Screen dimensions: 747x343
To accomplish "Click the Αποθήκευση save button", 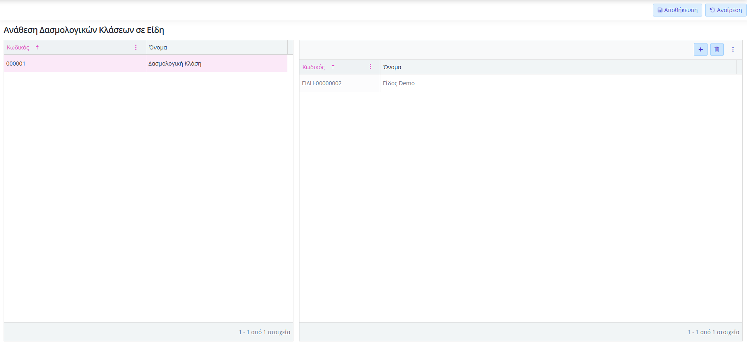I will (677, 10).
